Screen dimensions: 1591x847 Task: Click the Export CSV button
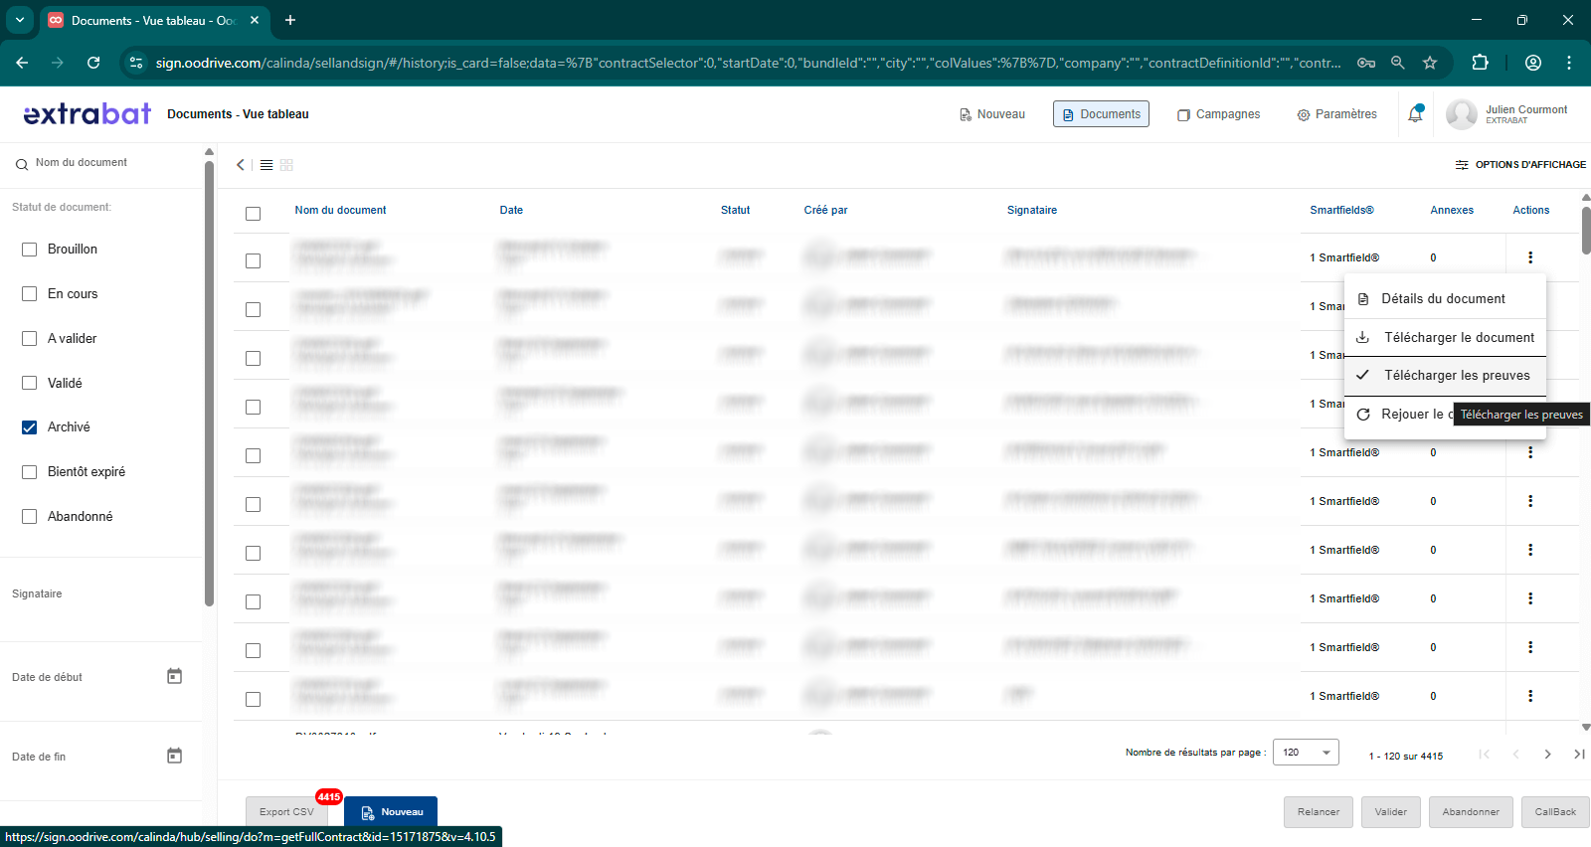click(286, 812)
